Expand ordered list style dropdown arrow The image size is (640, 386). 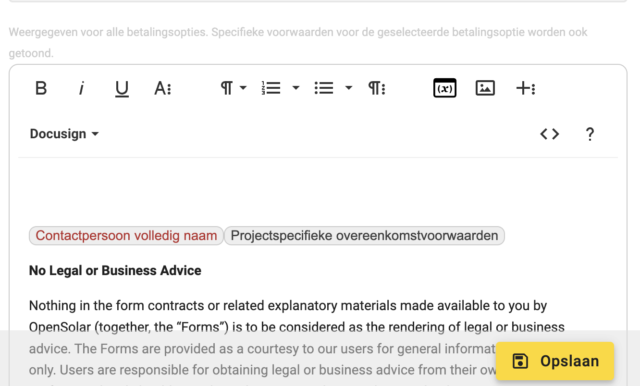pos(296,88)
